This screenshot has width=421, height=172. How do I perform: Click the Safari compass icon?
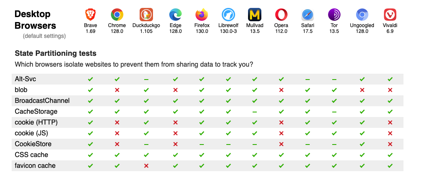[308, 15]
